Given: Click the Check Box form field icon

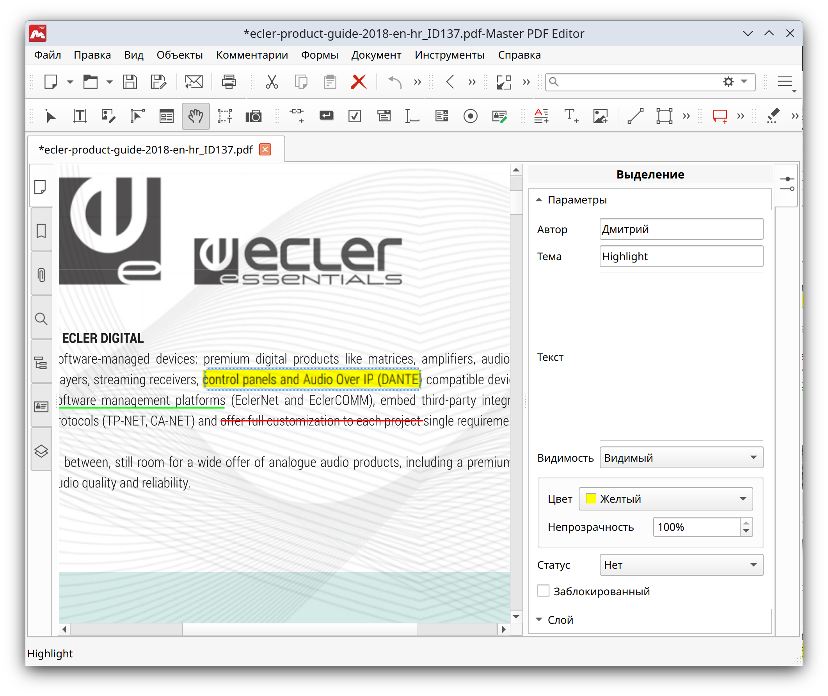Looking at the screenshot, I should 355,116.
